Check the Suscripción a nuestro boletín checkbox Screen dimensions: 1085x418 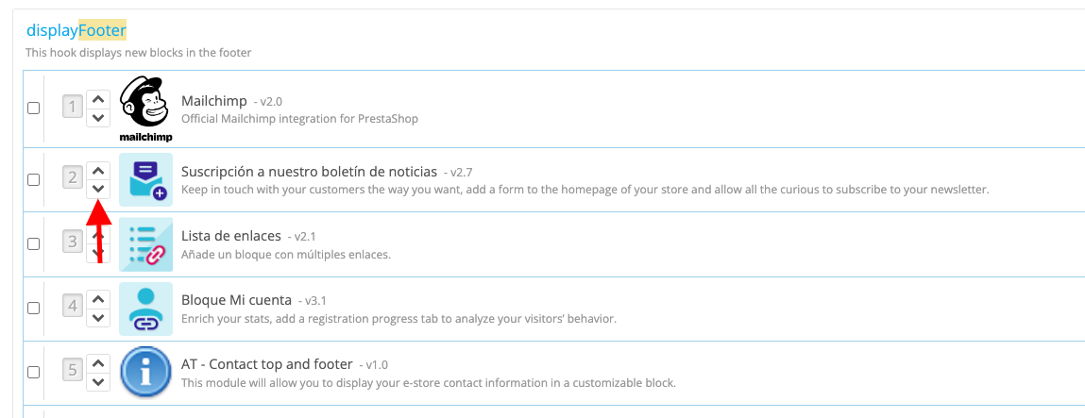[33, 179]
